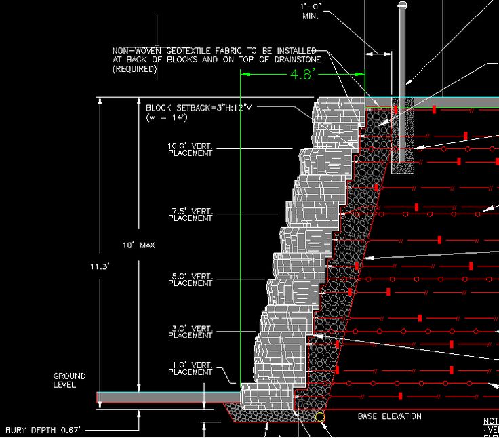Click the 7.5' VERT. PLACEMENT label
Image resolution: width=499 pixels, height=438 pixels.
click(190, 214)
